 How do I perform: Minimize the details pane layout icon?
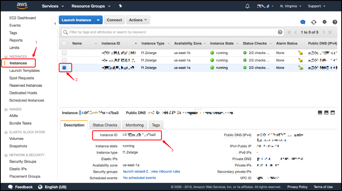[320, 112]
